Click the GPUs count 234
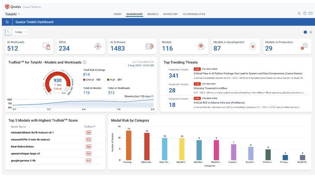The image size is (315, 177). point(64,48)
